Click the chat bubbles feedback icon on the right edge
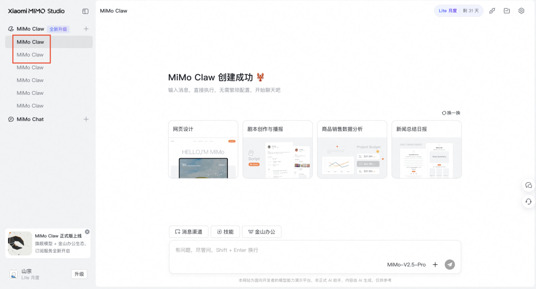This screenshot has height=289, width=536. click(x=529, y=185)
